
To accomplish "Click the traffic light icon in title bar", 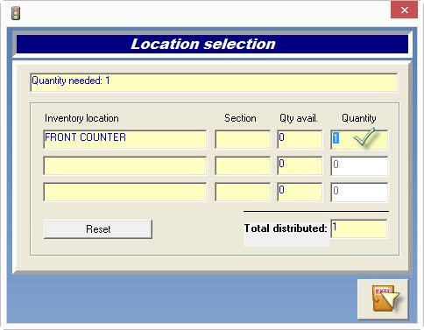I will (x=16, y=13).
